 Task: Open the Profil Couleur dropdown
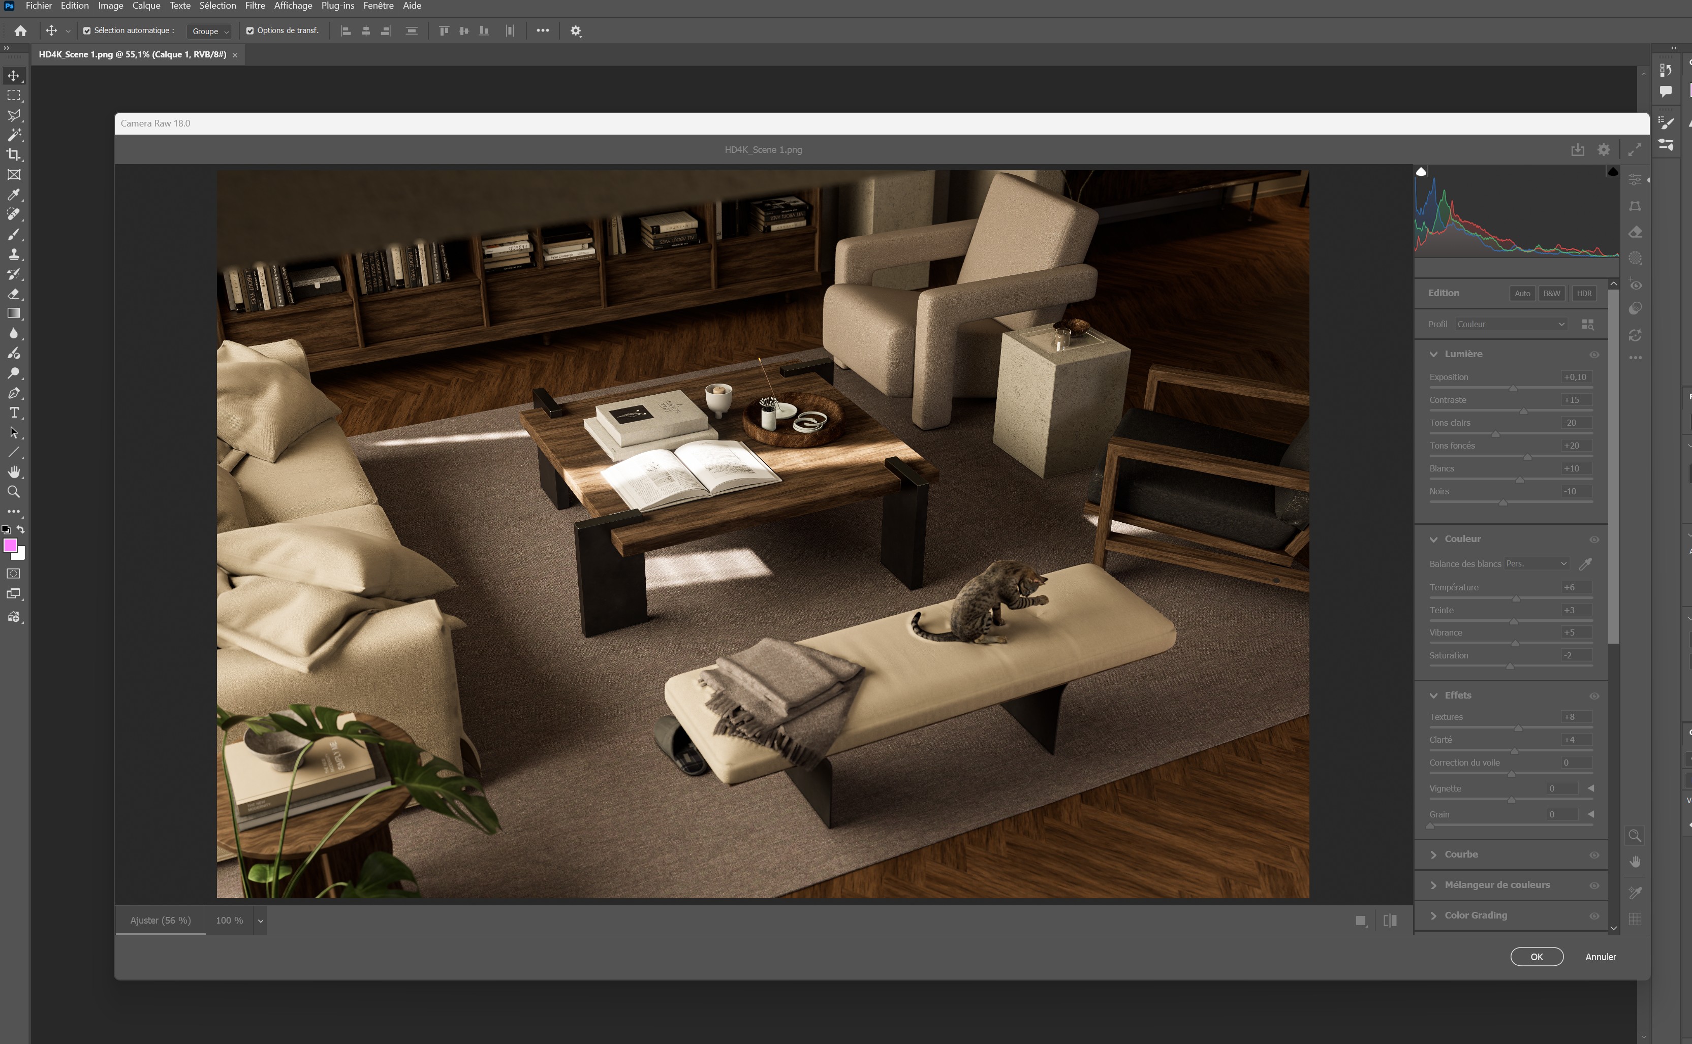point(1511,325)
